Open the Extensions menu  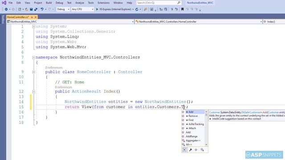coord(104,3)
